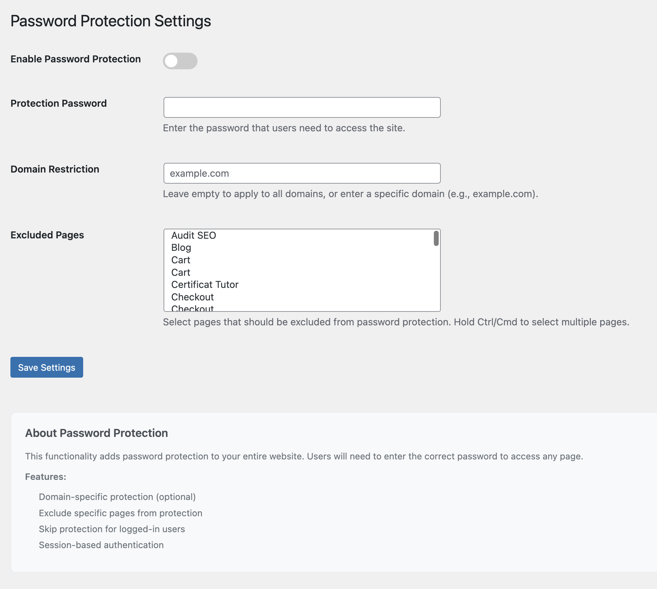Choose Certificat Tutor from Excluded Pages

(205, 285)
